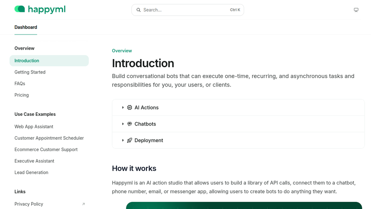Open the Pricing page

(x=22, y=95)
